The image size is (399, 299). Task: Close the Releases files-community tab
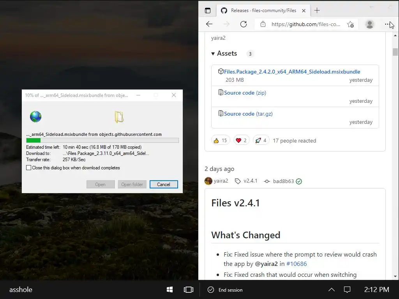coord(304,11)
